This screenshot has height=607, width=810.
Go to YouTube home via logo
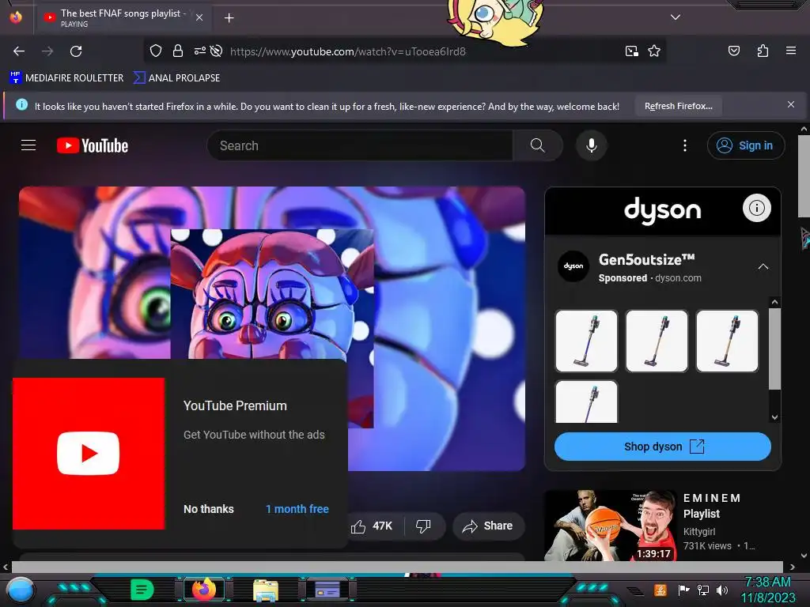click(x=93, y=145)
